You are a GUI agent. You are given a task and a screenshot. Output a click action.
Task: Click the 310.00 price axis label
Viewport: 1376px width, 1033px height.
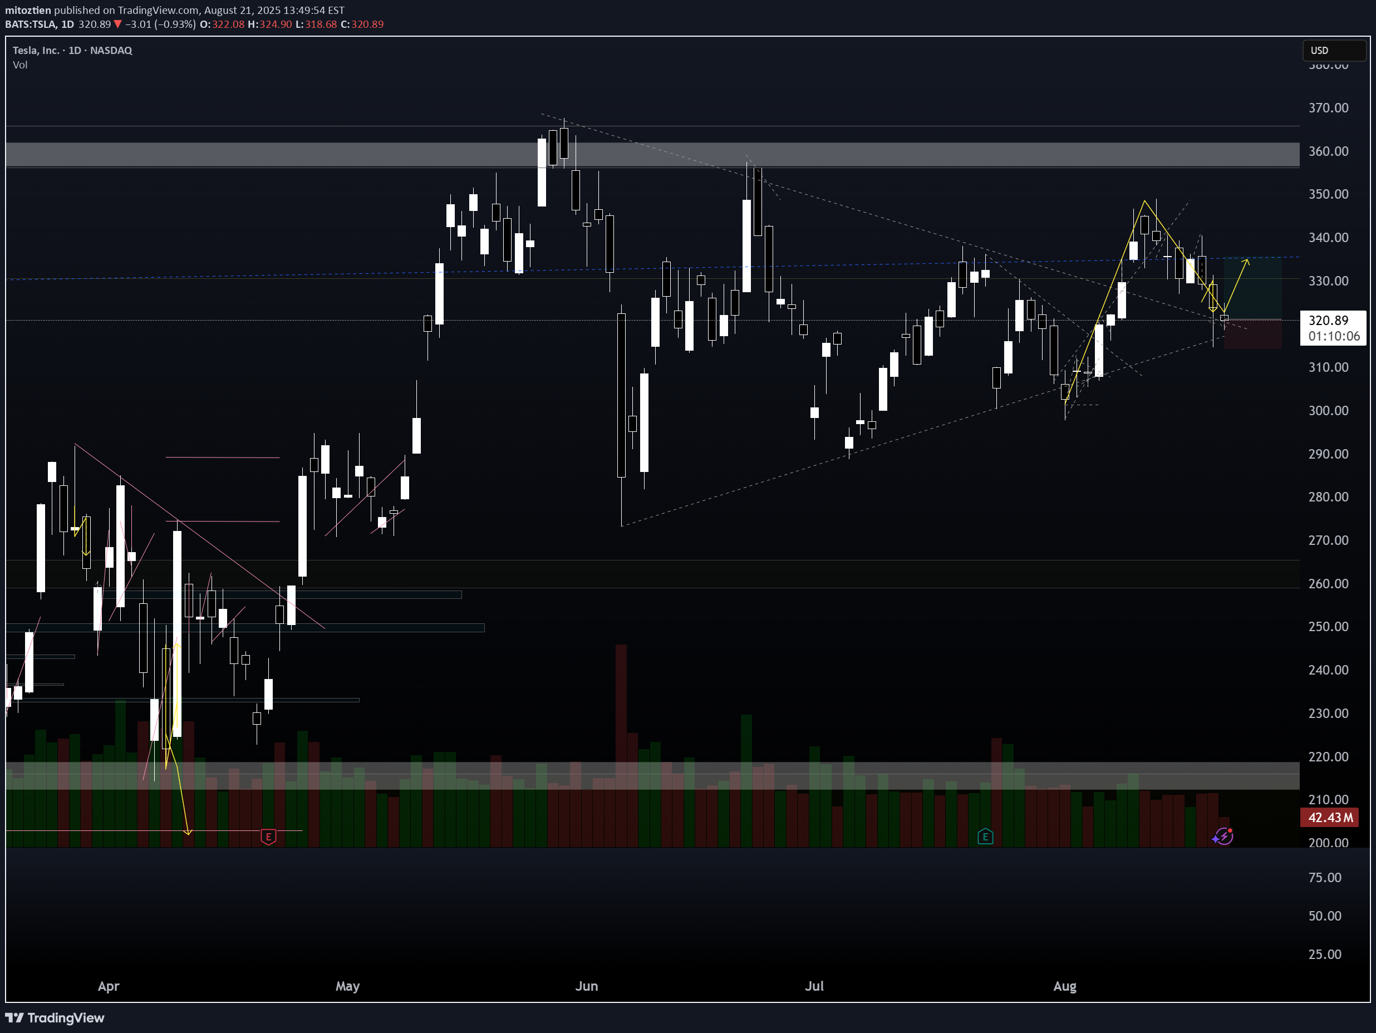pos(1329,367)
